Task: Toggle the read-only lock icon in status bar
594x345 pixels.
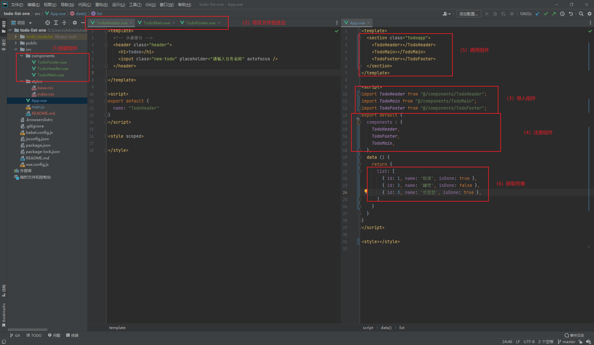Action: 581,341
